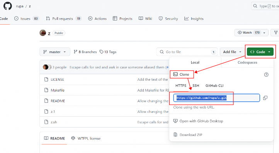This screenshot has height=153, width=279.
Task: Click the z.1 file icon
Action: click(46, 111)
